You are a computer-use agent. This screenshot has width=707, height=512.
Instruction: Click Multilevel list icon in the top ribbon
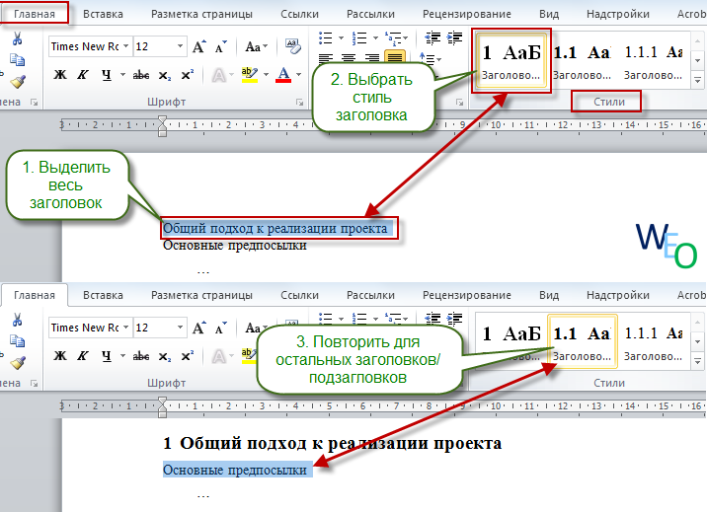point(393,37)
